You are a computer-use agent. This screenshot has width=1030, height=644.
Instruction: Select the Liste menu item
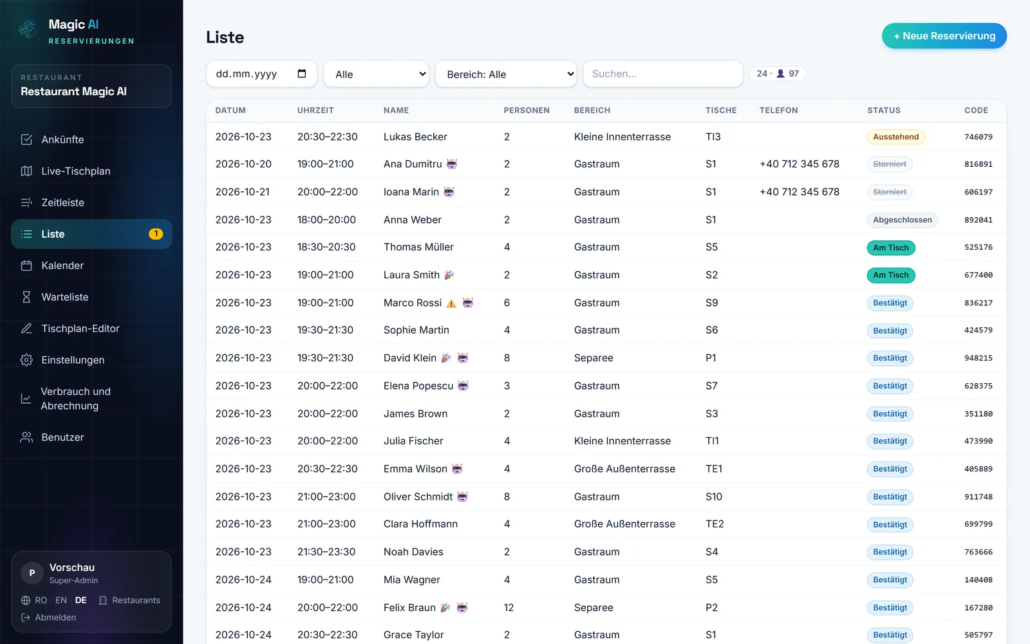pos(91,234)
